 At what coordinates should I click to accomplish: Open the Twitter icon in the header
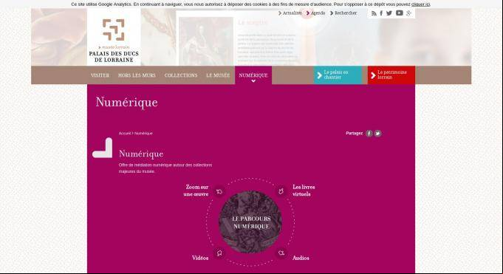coord(389,13)
